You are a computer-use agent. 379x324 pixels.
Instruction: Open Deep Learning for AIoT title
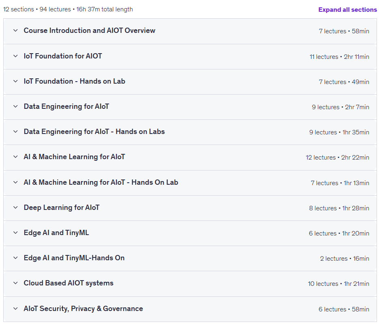pyautogui.click(x=62, y=207)
